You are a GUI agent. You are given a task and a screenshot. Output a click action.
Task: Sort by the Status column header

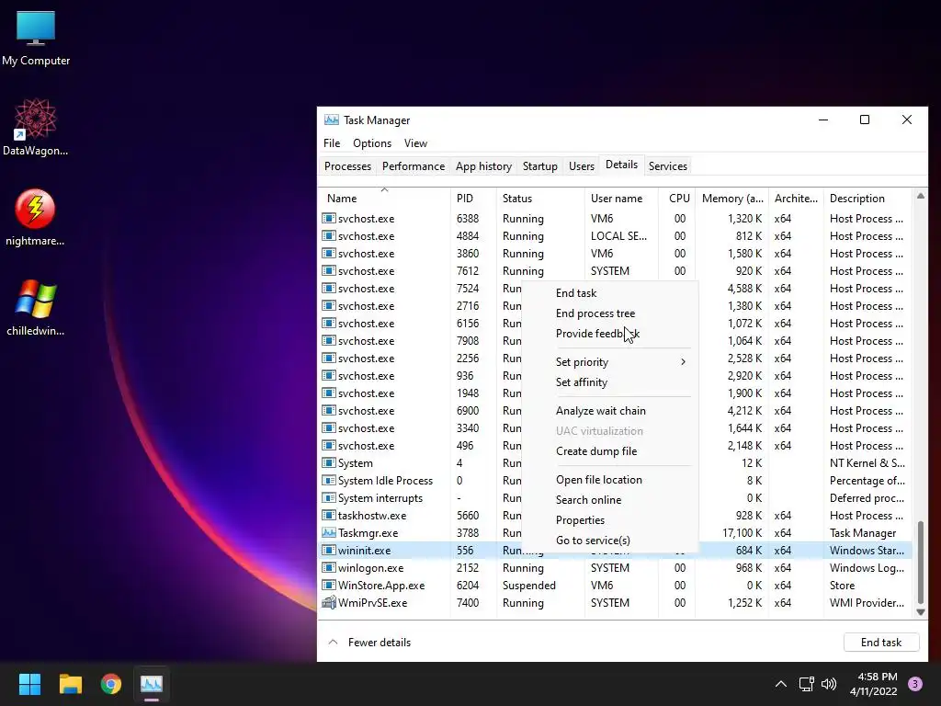tap(540, 199)
